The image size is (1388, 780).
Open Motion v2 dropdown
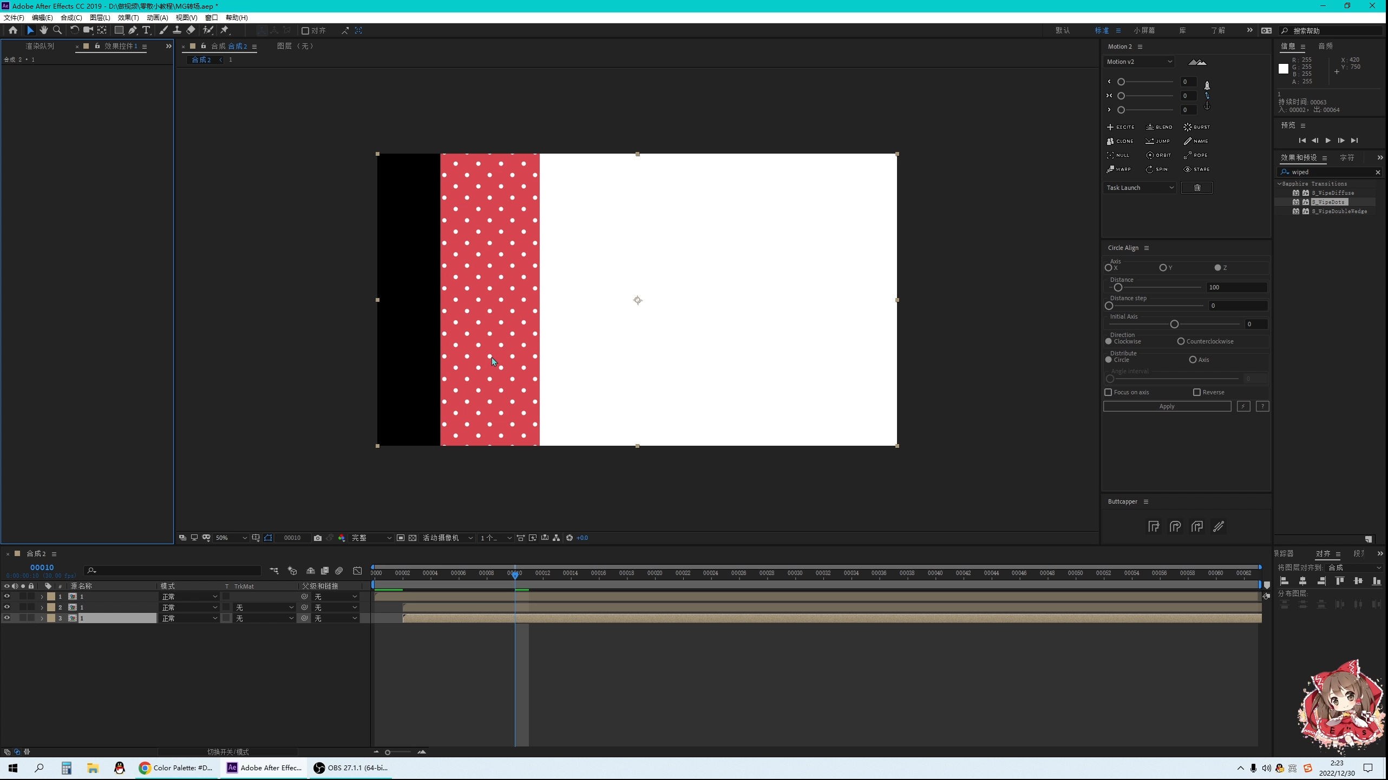coord(1139,62)
